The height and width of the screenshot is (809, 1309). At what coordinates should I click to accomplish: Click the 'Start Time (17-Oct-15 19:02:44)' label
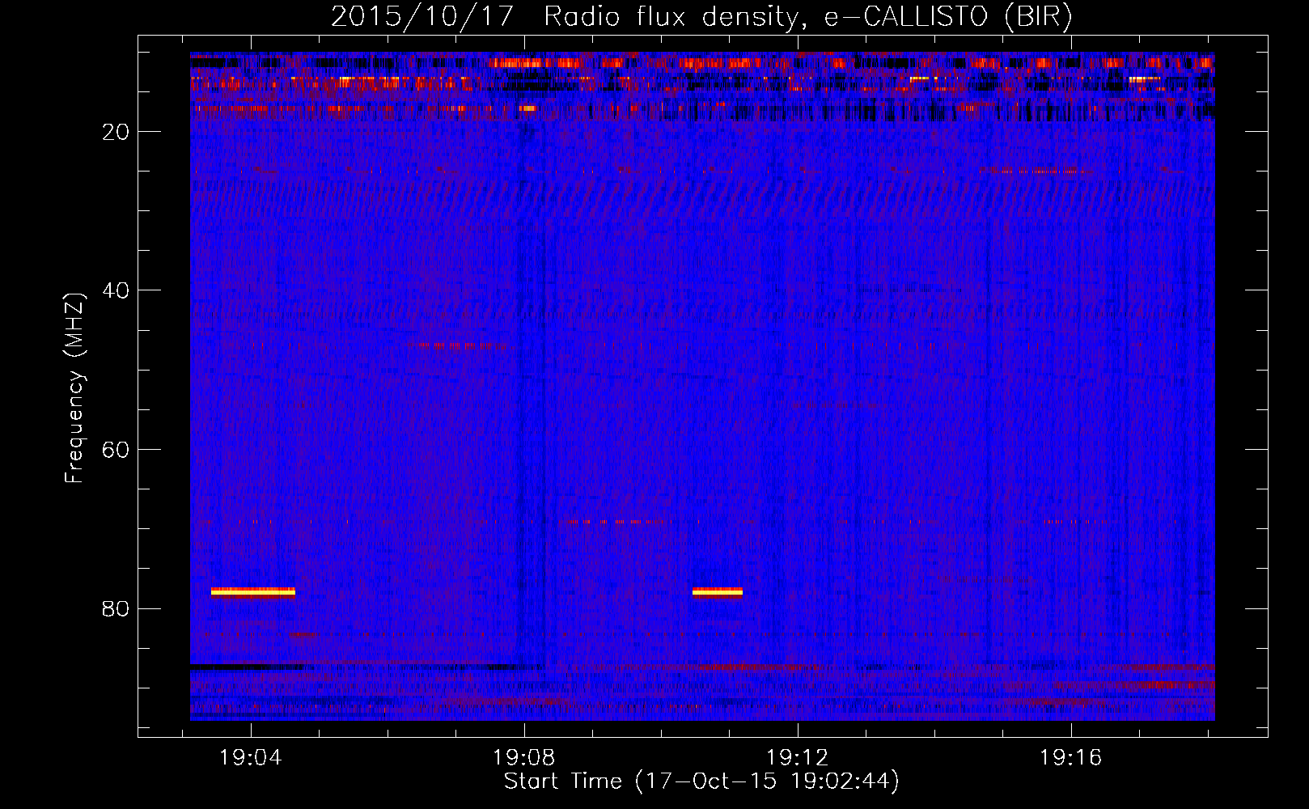pyautogui.click(x=701, y=781)
